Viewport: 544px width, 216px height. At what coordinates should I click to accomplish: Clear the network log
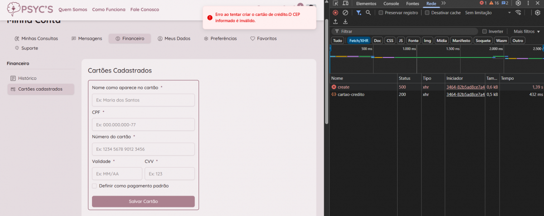tap(345, 13)
